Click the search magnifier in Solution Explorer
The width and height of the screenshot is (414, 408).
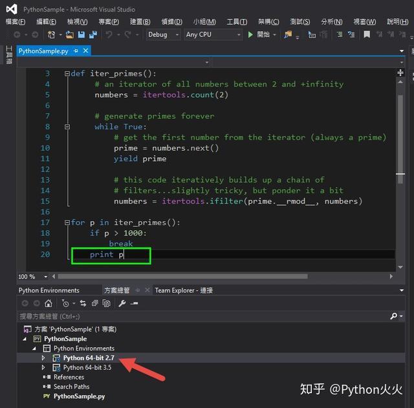[x=394, y=316]
